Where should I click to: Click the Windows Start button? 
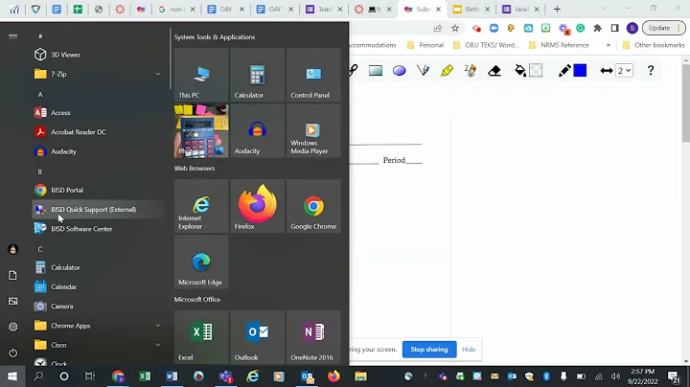pos(12,376)
